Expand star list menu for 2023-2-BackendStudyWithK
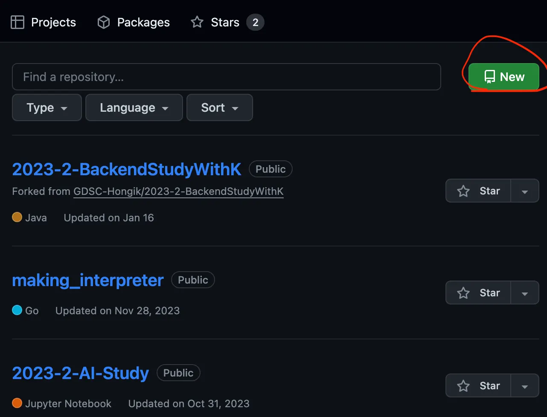The height and width of the screenshot is (417, 547). [525, 191]
